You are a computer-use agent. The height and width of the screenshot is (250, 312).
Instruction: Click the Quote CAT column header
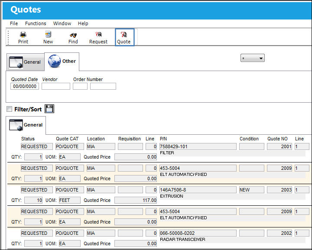click(67, 139)
